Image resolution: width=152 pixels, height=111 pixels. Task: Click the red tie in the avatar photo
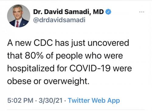17,24
